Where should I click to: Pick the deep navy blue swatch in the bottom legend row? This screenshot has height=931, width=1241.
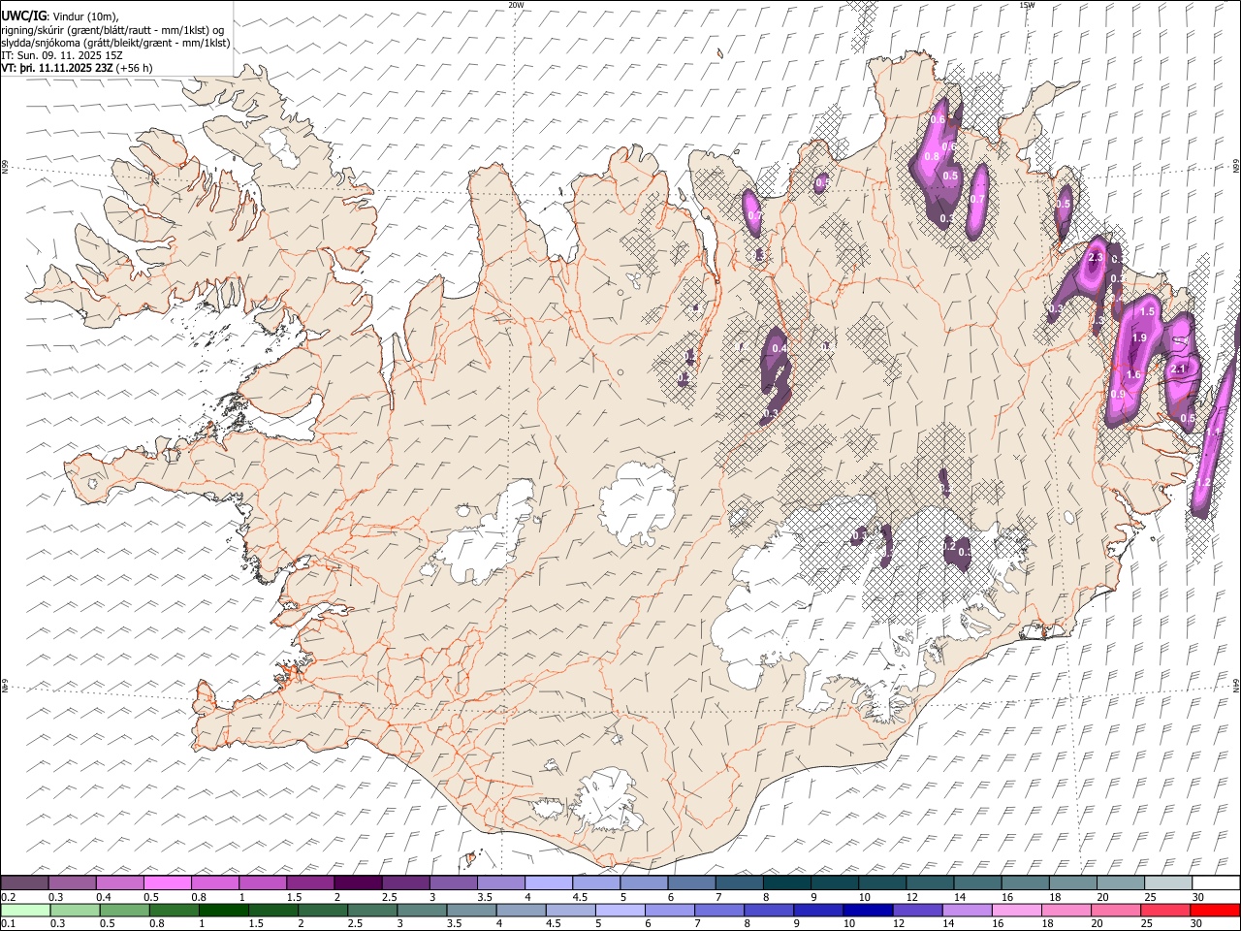(867, 910)
